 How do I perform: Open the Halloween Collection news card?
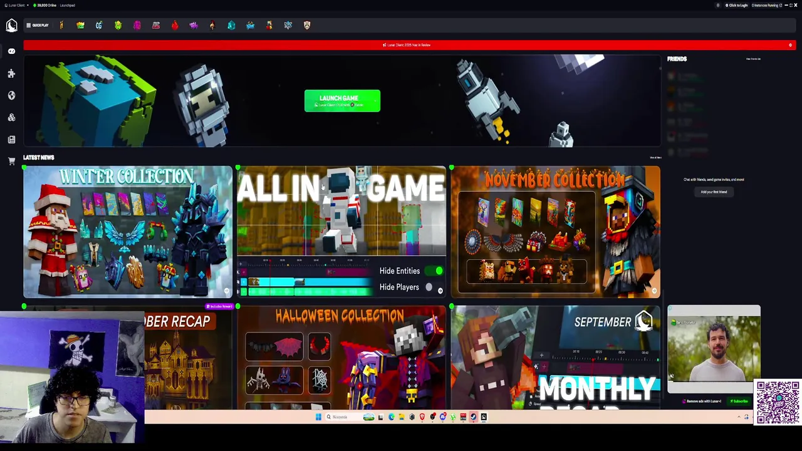[x=341, y=357]
